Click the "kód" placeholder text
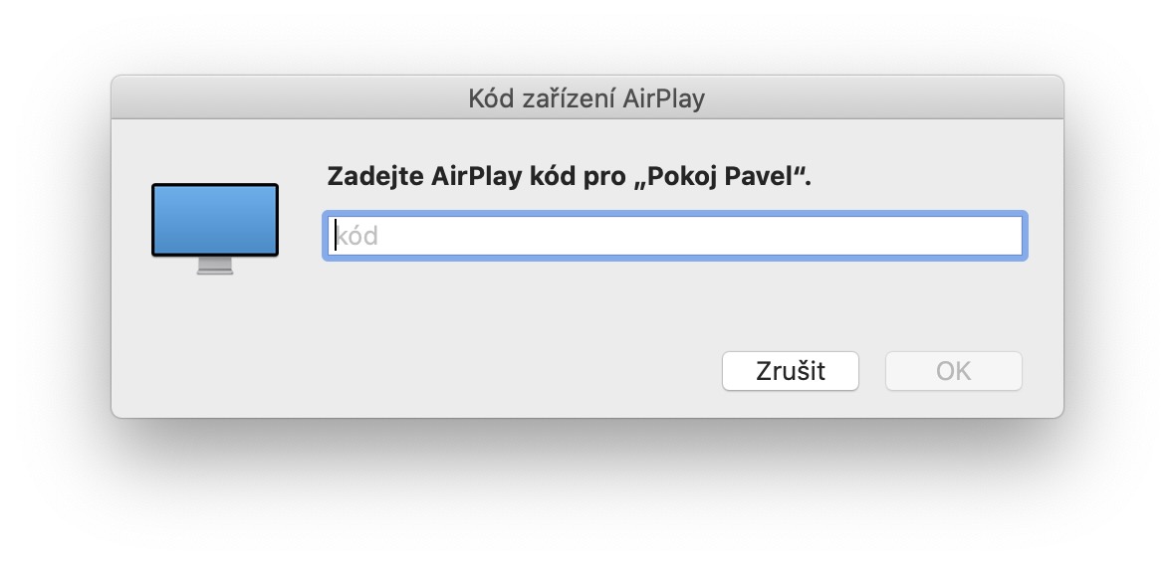Viewport: 1175px width, 565px height. tap(357, 237)
